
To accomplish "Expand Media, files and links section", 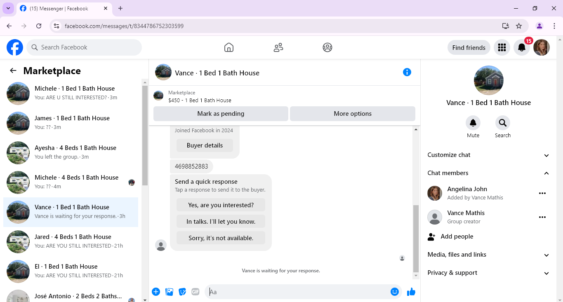I will point(489,255).
